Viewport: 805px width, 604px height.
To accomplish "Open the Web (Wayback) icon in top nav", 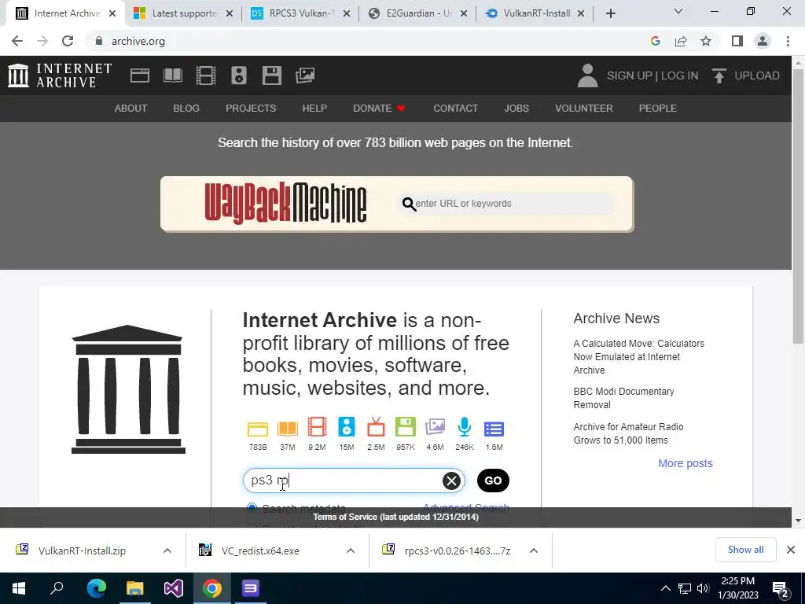I will [140, 75].
